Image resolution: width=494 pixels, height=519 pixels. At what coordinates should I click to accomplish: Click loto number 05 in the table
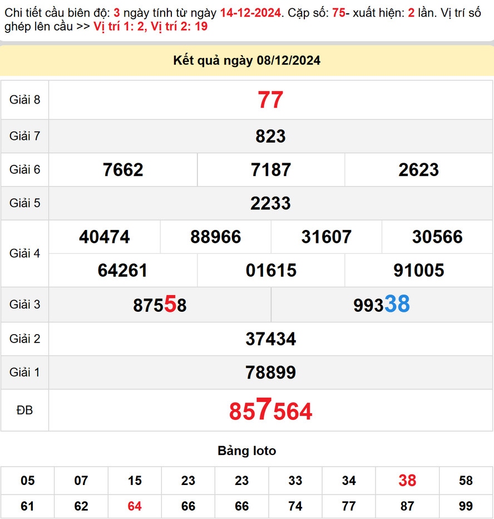point(27,481)
